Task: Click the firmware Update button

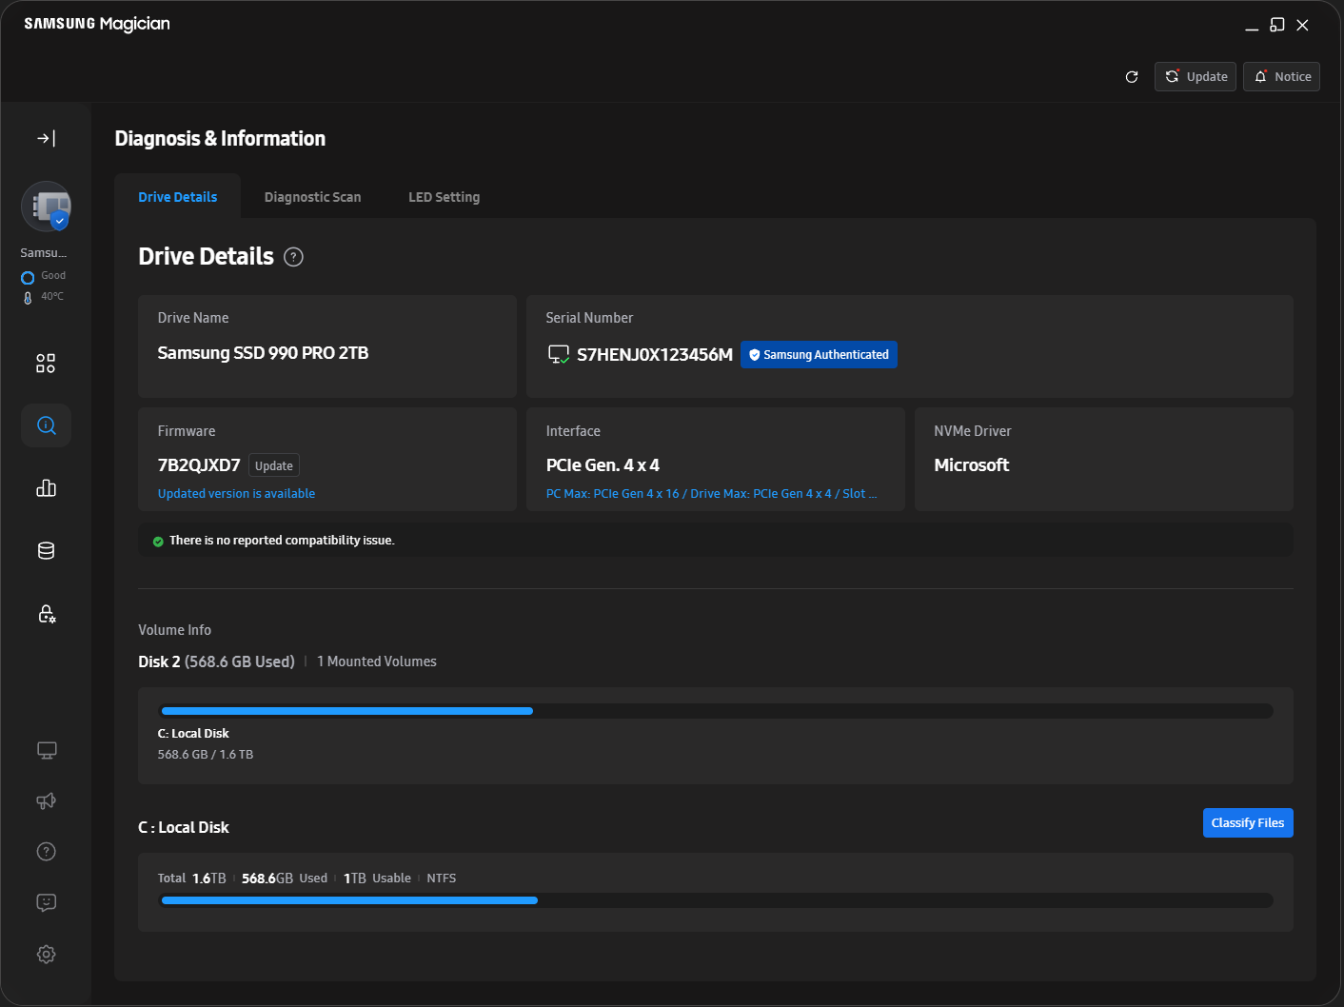Action: click(x=273, y=465)
